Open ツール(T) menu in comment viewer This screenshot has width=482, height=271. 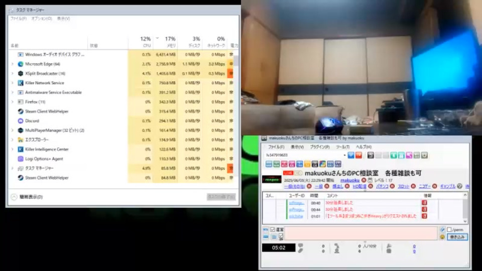click(342, 147)
